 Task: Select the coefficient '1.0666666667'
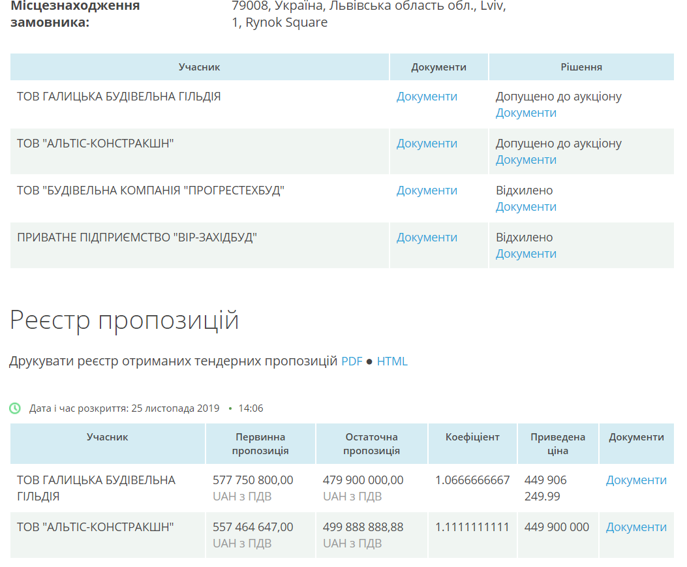point(472,480)
